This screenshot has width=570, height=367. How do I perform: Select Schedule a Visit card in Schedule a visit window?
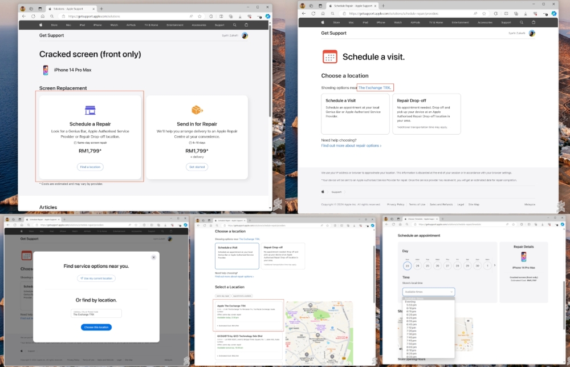[355, 114]
